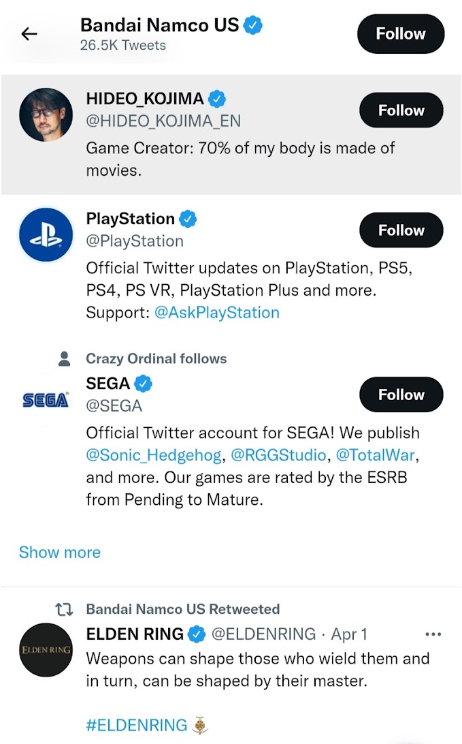The height and width of the screenshot is (744, 462).
Task: Open the @Sonic_Hedgehog mention link
Action: [x=154, y=454]
